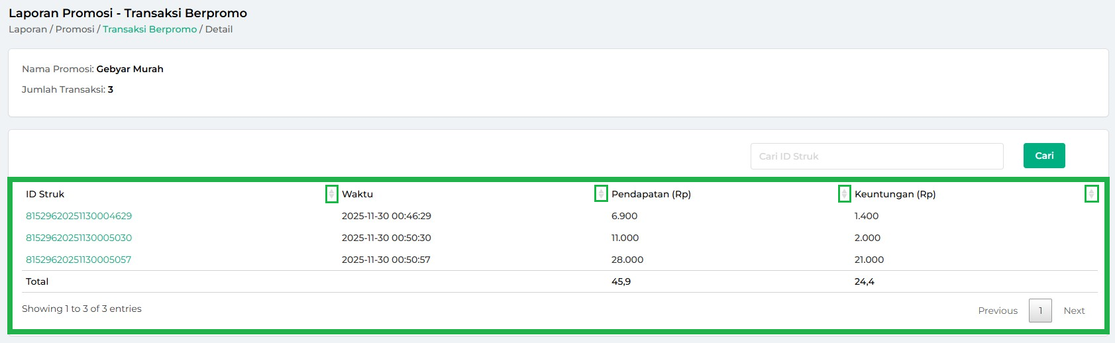Select page 1 in pagination
The height and width of the screenshot is (343, 1115).
click(1040, 311)
